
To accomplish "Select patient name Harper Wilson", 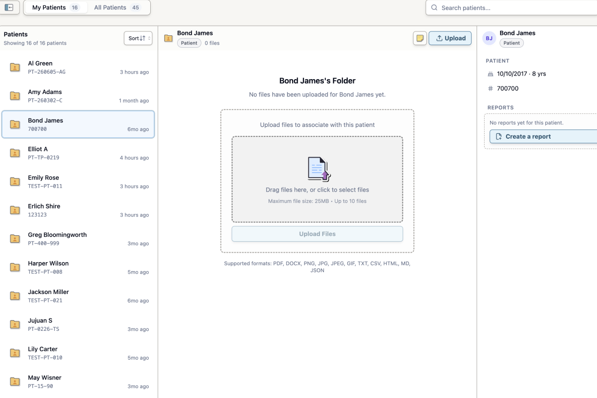I will click(48, 264).
